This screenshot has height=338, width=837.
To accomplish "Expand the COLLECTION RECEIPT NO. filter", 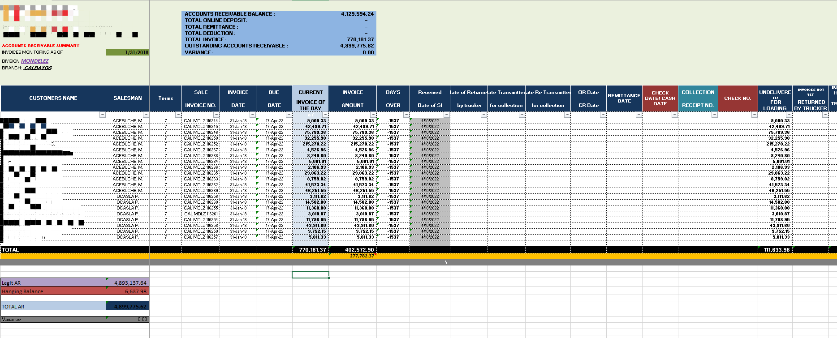I will (715, 115).
